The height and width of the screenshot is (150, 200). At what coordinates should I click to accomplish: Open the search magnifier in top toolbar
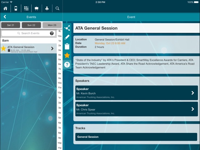(x=57, y=8)
